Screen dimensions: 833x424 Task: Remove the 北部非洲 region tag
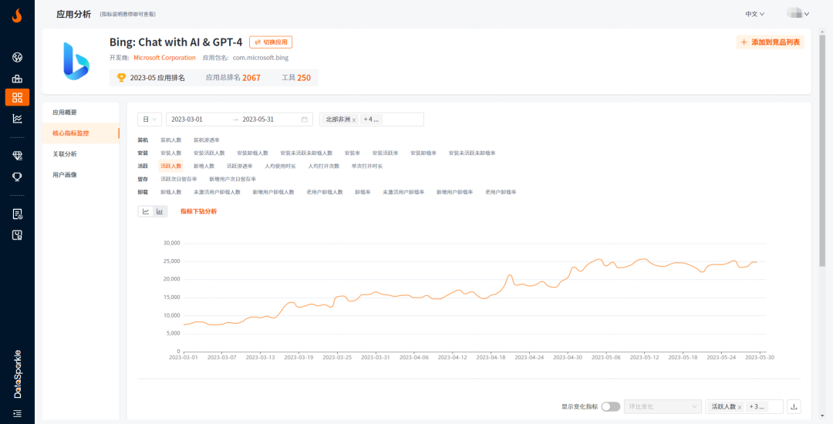click(354, 120)
